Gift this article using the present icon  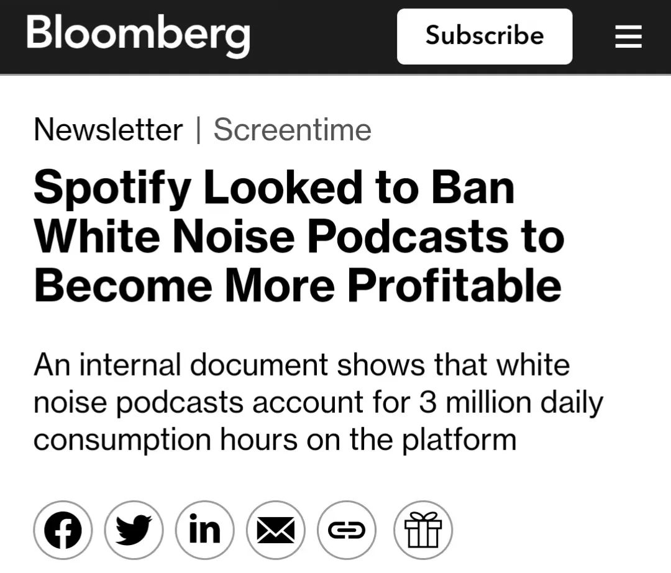tap(423, 531)
